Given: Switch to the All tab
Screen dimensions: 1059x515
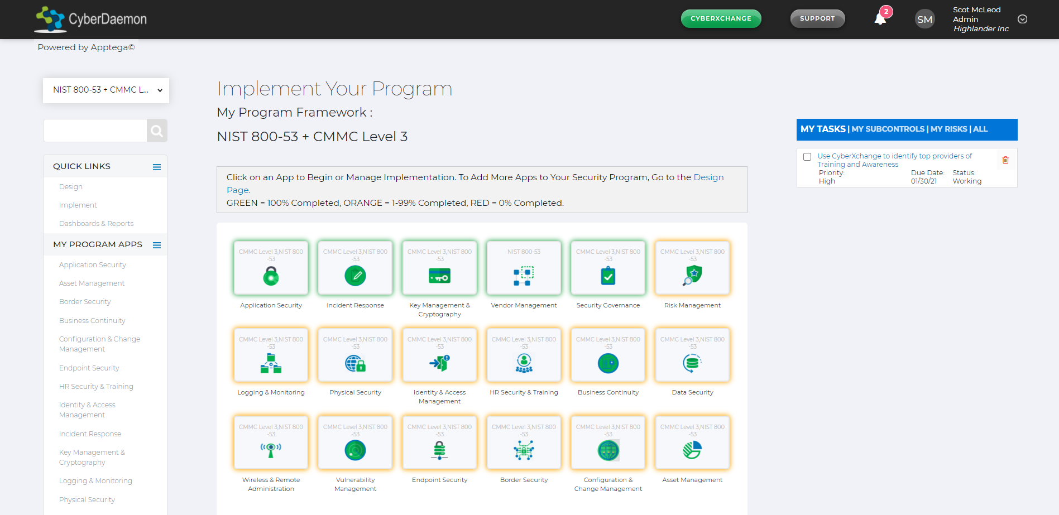Looking at the screenshot, I should 980,129.
